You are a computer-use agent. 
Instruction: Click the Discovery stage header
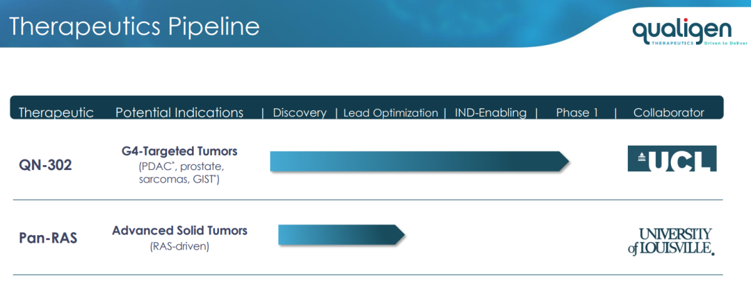tap(299, 113)
